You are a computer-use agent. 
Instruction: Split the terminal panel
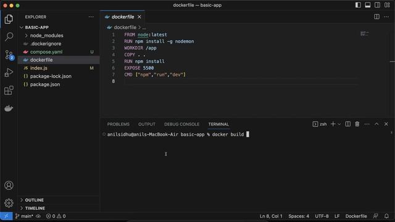[x=347, y=124]
